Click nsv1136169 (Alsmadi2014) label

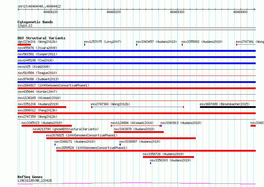(39, 98)
